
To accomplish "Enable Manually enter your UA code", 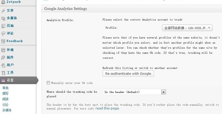I will pyautogui.click(x=48, y=83).
